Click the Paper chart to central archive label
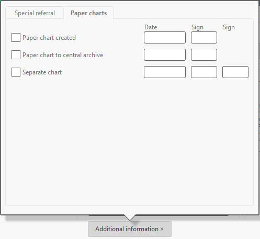The width and height of the screenshot is (260, 239). coord(63,55)
